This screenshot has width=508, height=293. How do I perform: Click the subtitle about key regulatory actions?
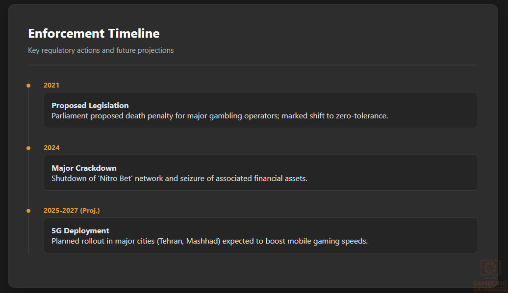[x=101, y=50]
